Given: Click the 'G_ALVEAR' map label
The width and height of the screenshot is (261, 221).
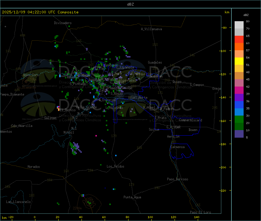Looking at the screenshot, I should click(173, 127).
